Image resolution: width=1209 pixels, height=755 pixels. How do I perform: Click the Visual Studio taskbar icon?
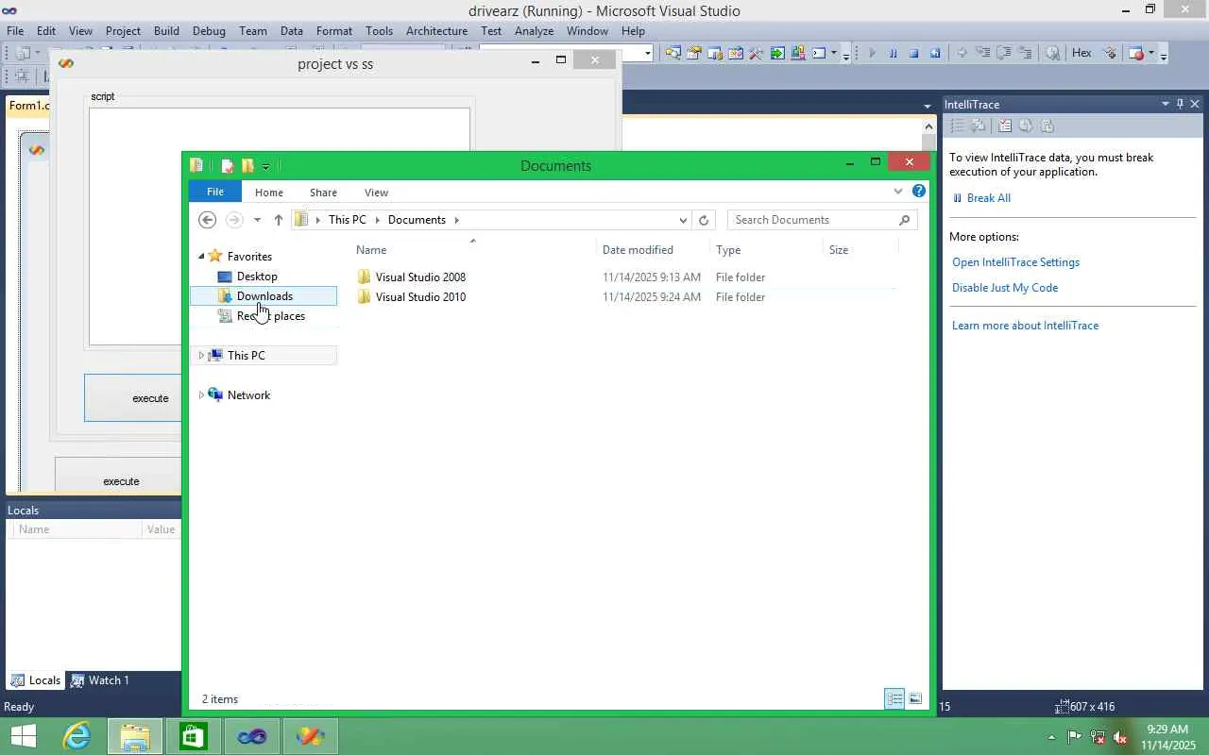coord(251,735)
